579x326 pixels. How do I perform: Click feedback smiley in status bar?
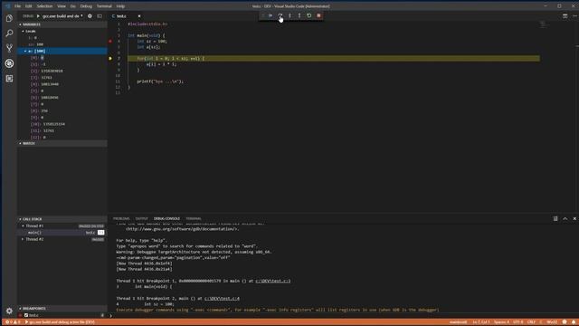(x=565, y=322)
